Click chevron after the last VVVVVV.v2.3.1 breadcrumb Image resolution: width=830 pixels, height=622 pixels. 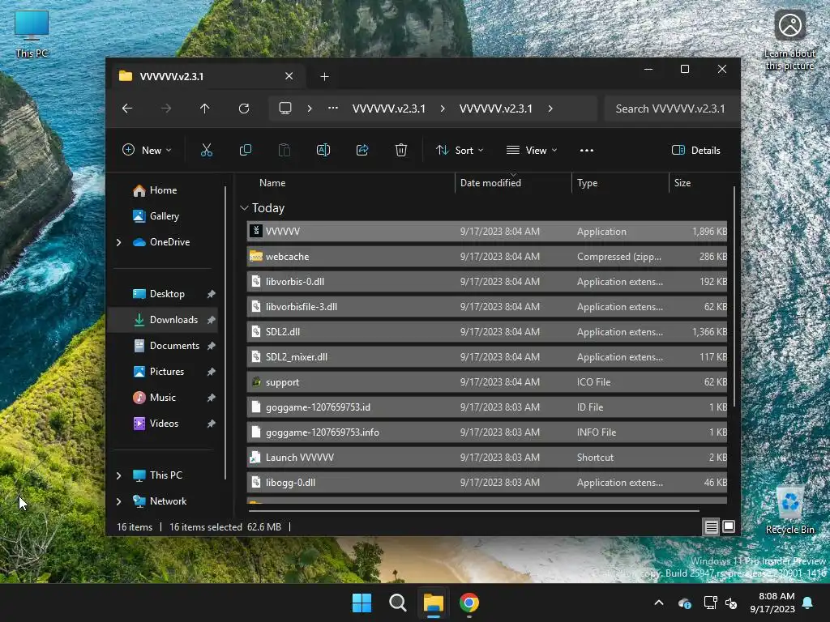click(x=550, y=109)
